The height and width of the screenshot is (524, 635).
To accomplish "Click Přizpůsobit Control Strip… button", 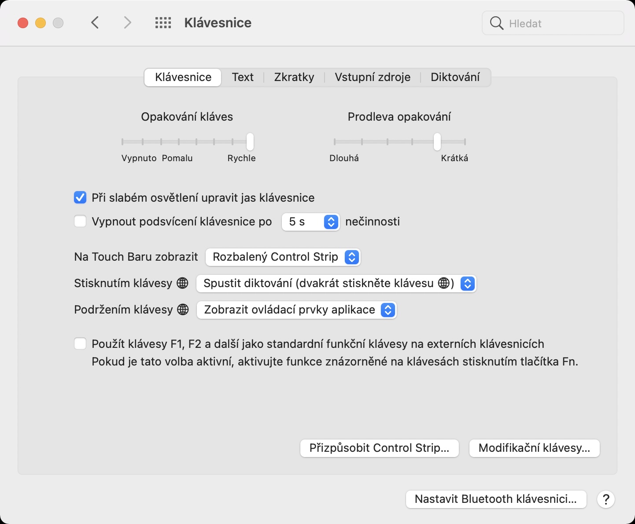I will click(379, 448).
